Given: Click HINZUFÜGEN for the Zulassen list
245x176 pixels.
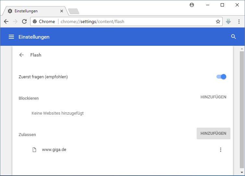Looking at the screenshot, I should pyautogui.click(x=213, y=133).
